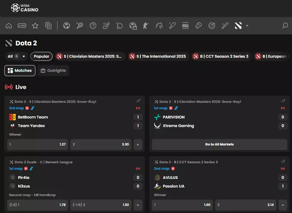The height and width of the screenshot is (213, 292).
Task: Open video stream icon on BetBoom Team match
Action: [x=27, y=108]
